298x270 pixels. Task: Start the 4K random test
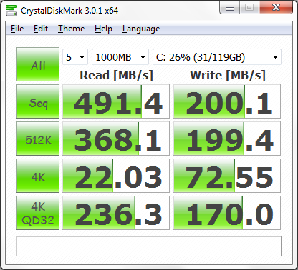click(x=38, y=176)
